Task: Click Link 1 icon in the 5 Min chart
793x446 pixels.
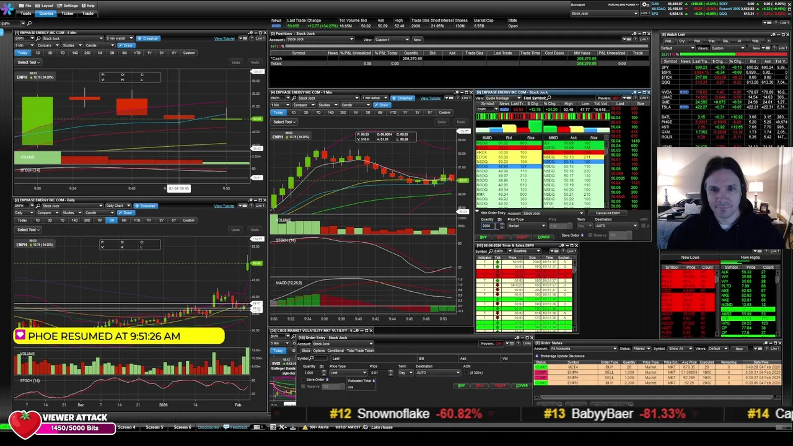Action: point(260,38)
